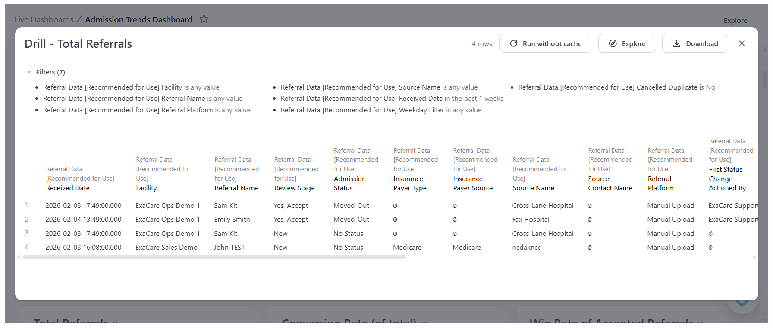Click the Facility is any value filter
Screen dimensions: 773x328
point(131,87)
